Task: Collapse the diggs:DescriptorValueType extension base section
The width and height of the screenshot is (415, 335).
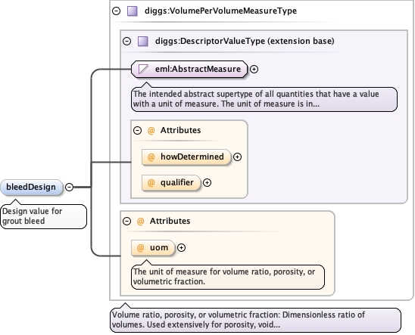Action: 126,42
